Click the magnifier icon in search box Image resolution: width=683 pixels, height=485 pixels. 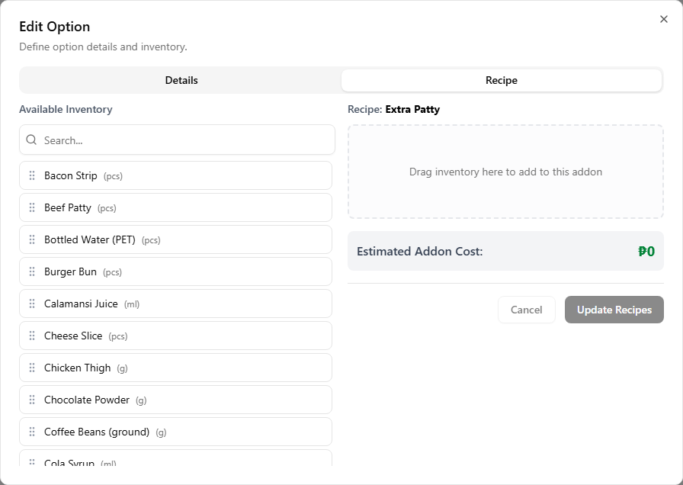pyautogui.click(x=31, y=140)
